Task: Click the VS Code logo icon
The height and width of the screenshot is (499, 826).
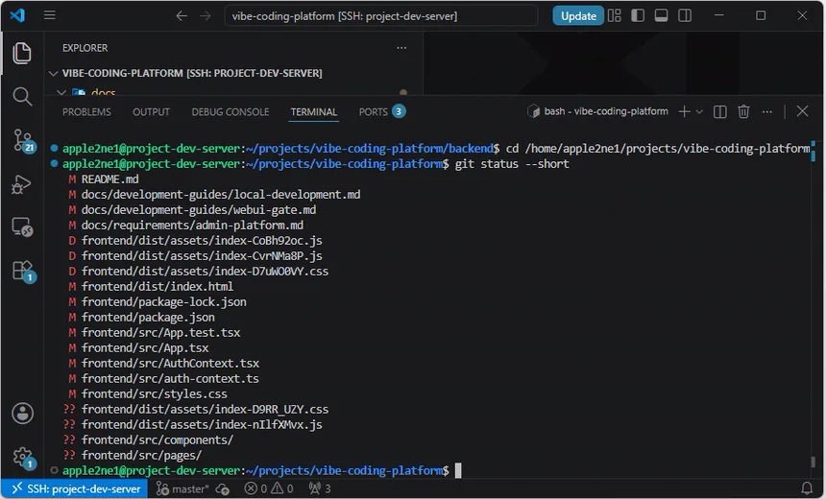Action: [x=17, y=14]
